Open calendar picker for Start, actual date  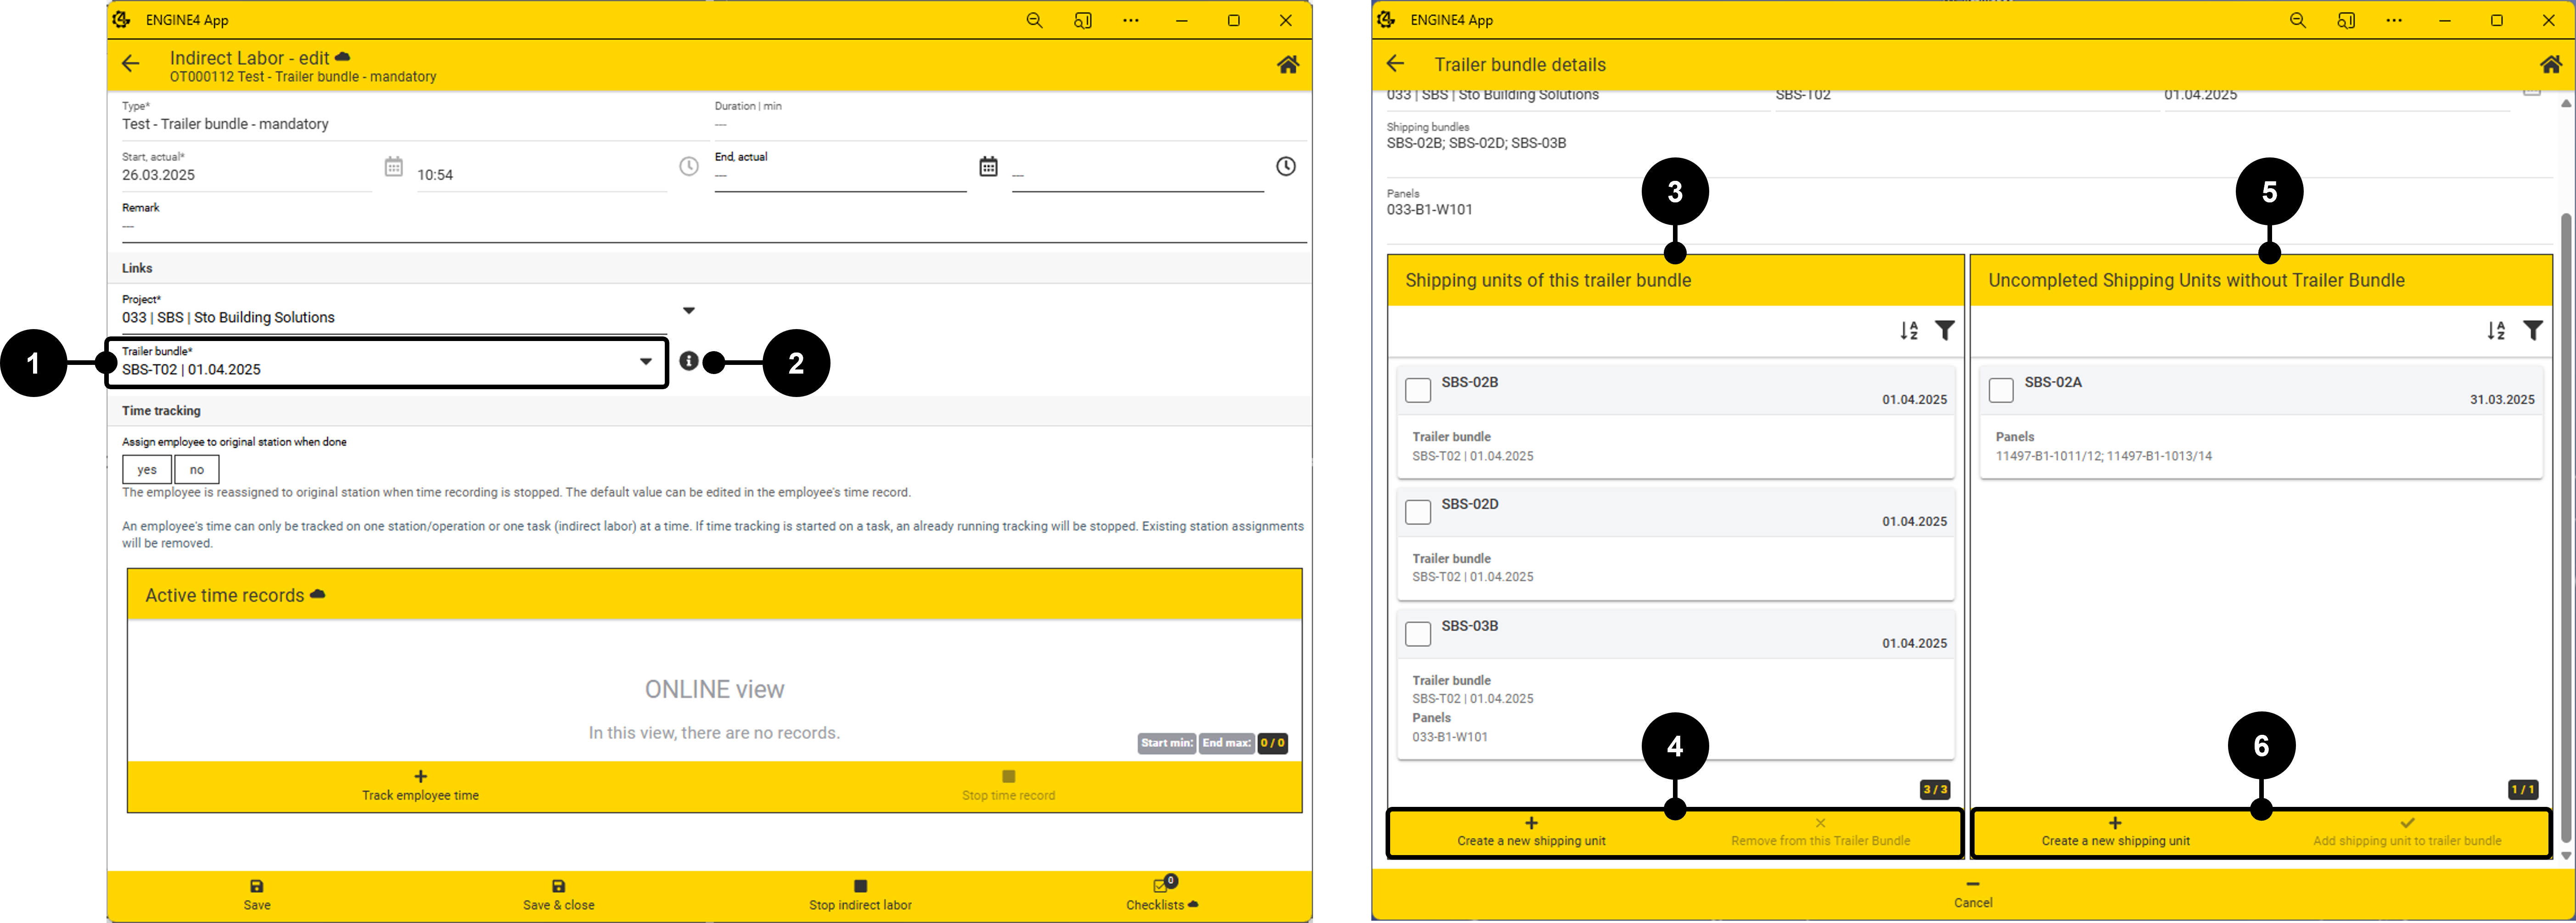tap(394, 167)
